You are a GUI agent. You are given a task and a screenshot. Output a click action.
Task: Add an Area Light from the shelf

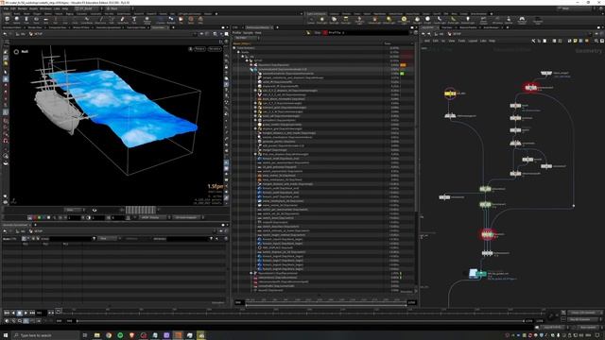click(x=346, y=19)
